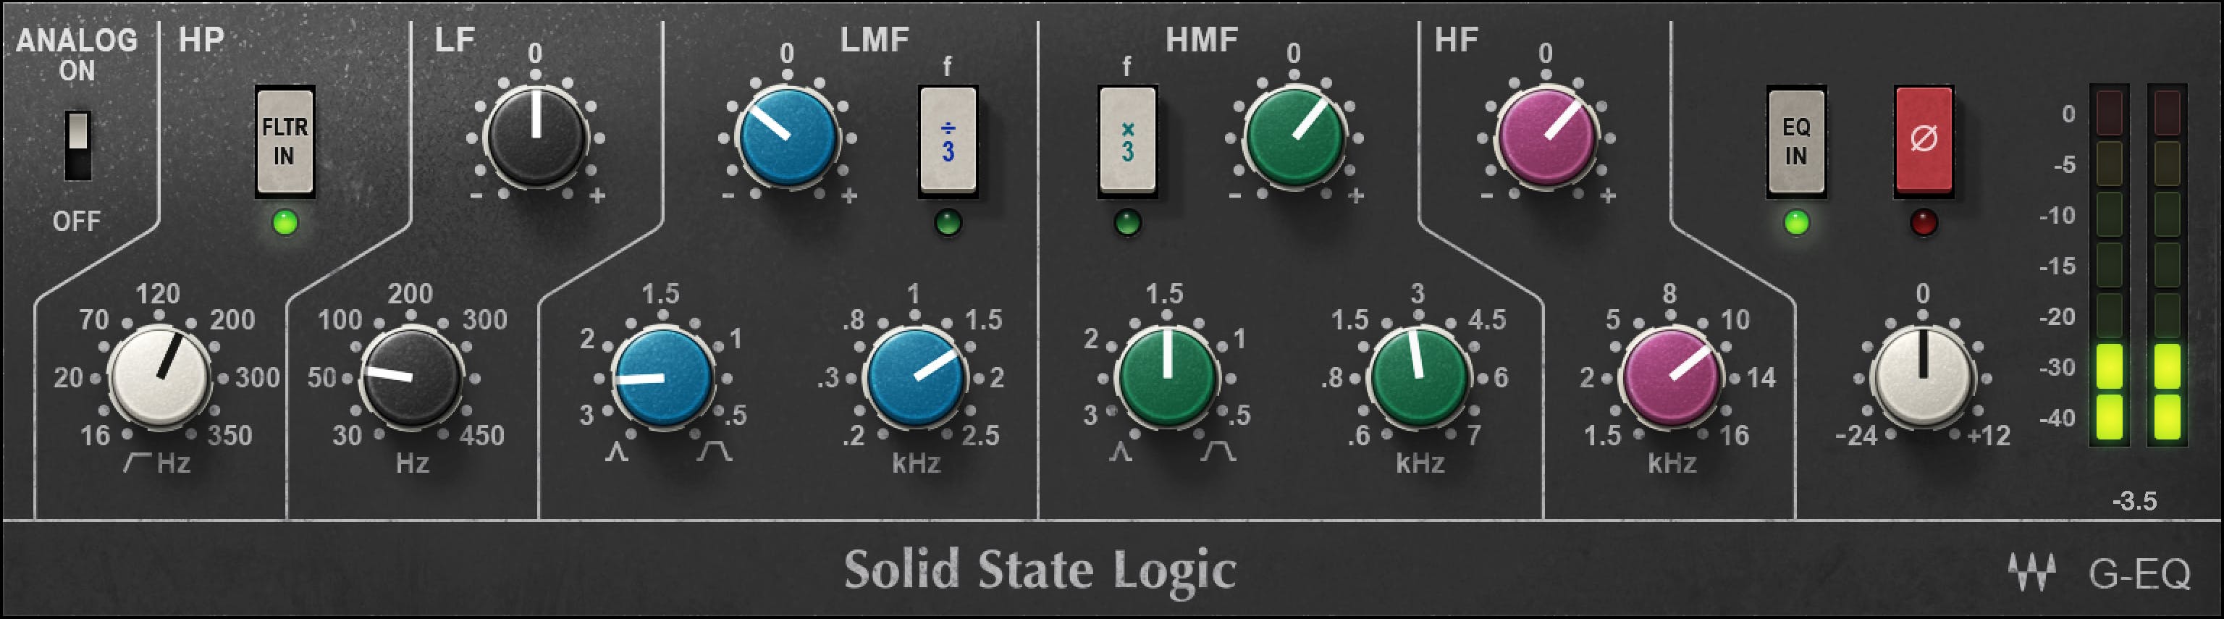
Task: Enable the HMF times-3 frequency button
Action: tap(1126, 140)
